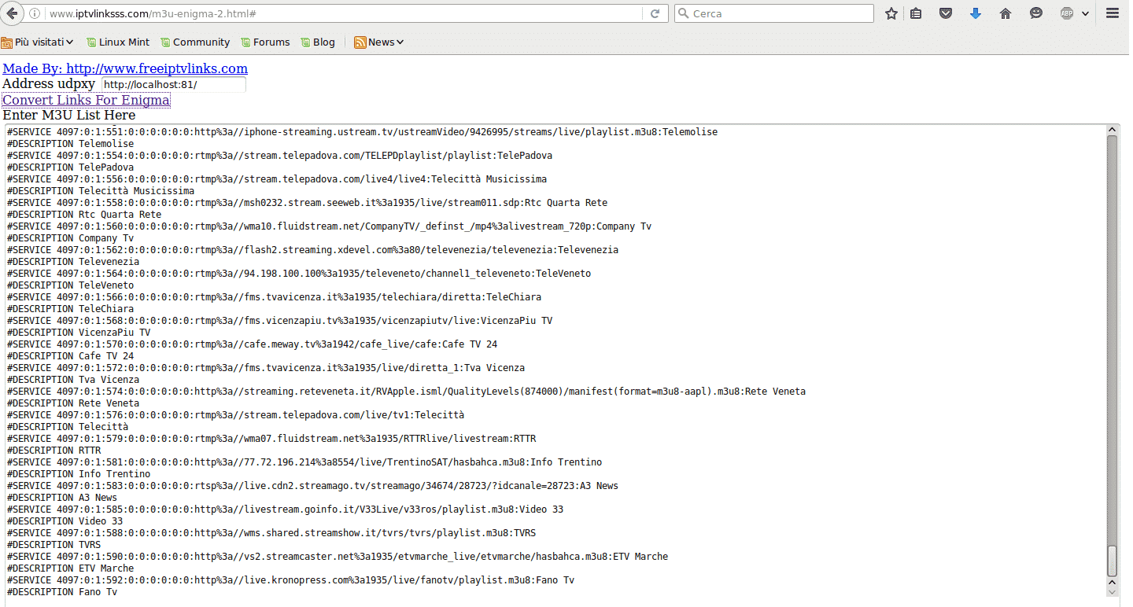Open the Downloads arrow icon
The image size is (1133, 607).
[976, 13]
